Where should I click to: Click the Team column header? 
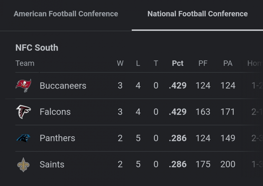tap(25, 63)
